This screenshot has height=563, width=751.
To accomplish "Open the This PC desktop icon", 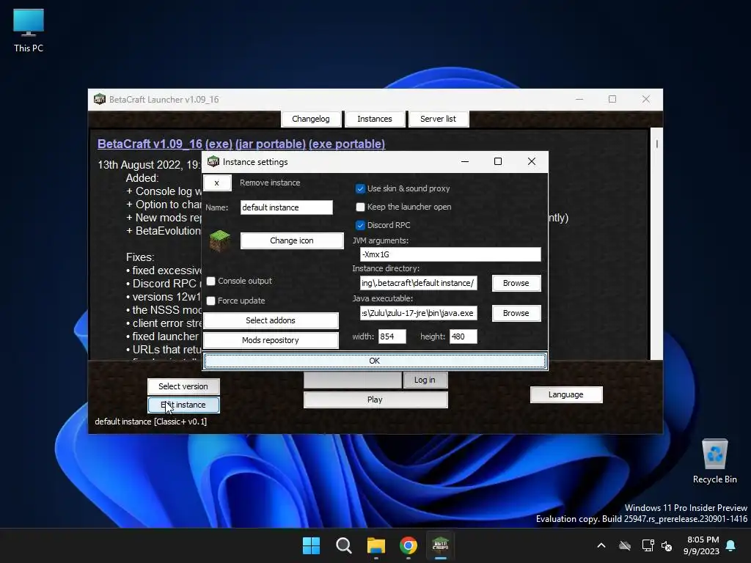I will click(29, 31).
